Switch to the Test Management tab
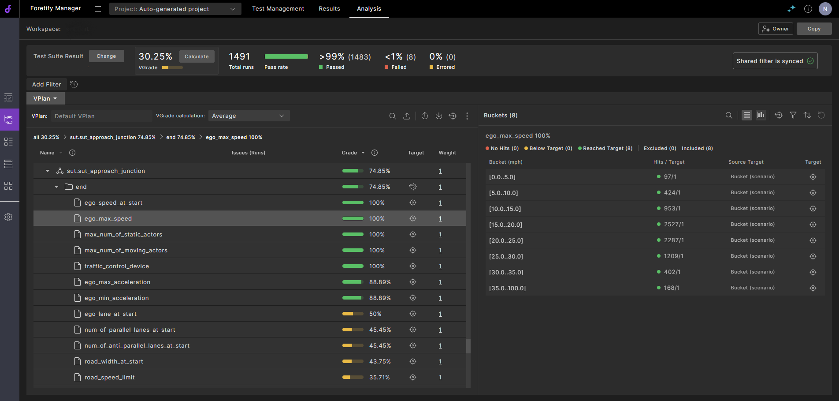Viewport: 839px width, 401px height. 278,9
